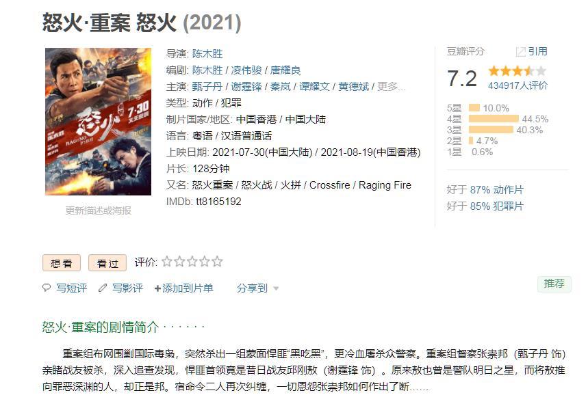Click the plus icon for 添加到片单
Image resolution: width=588 pixels, height=395 pixels.
pos(157,288)
